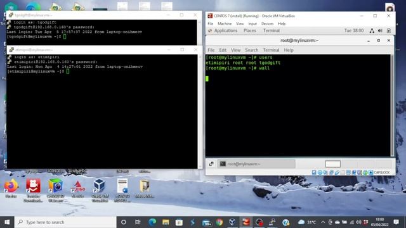
Task: Open Task View from the taskbar
Action: 138,222
